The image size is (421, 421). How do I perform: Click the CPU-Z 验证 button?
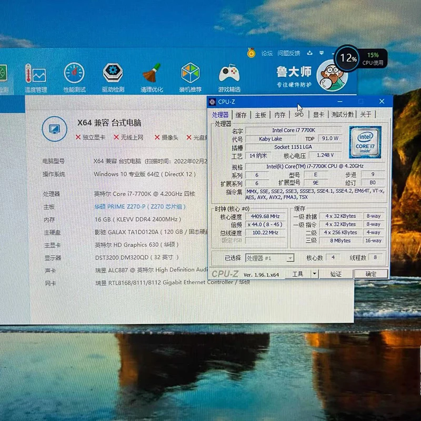tap(336, 274)
